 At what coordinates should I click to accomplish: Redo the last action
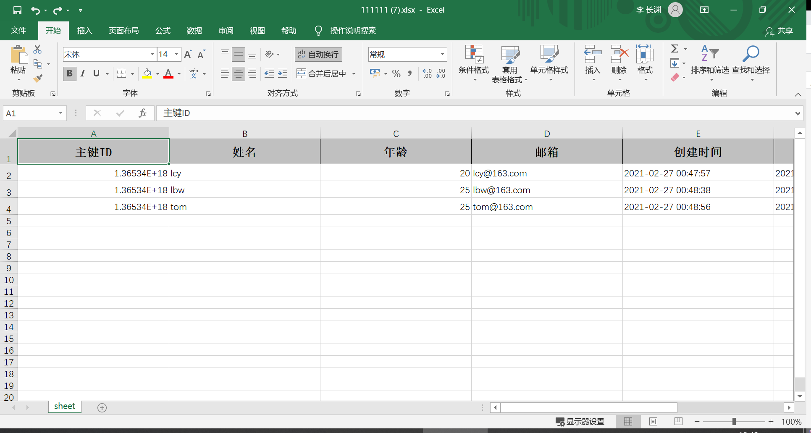(x=58, y=10)
